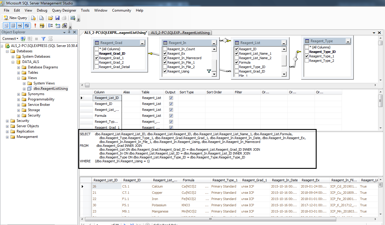Open the Query Designer menu
The height and width of the screenshot is (225, 385).
pyautogui.click(x=64, y=10)
